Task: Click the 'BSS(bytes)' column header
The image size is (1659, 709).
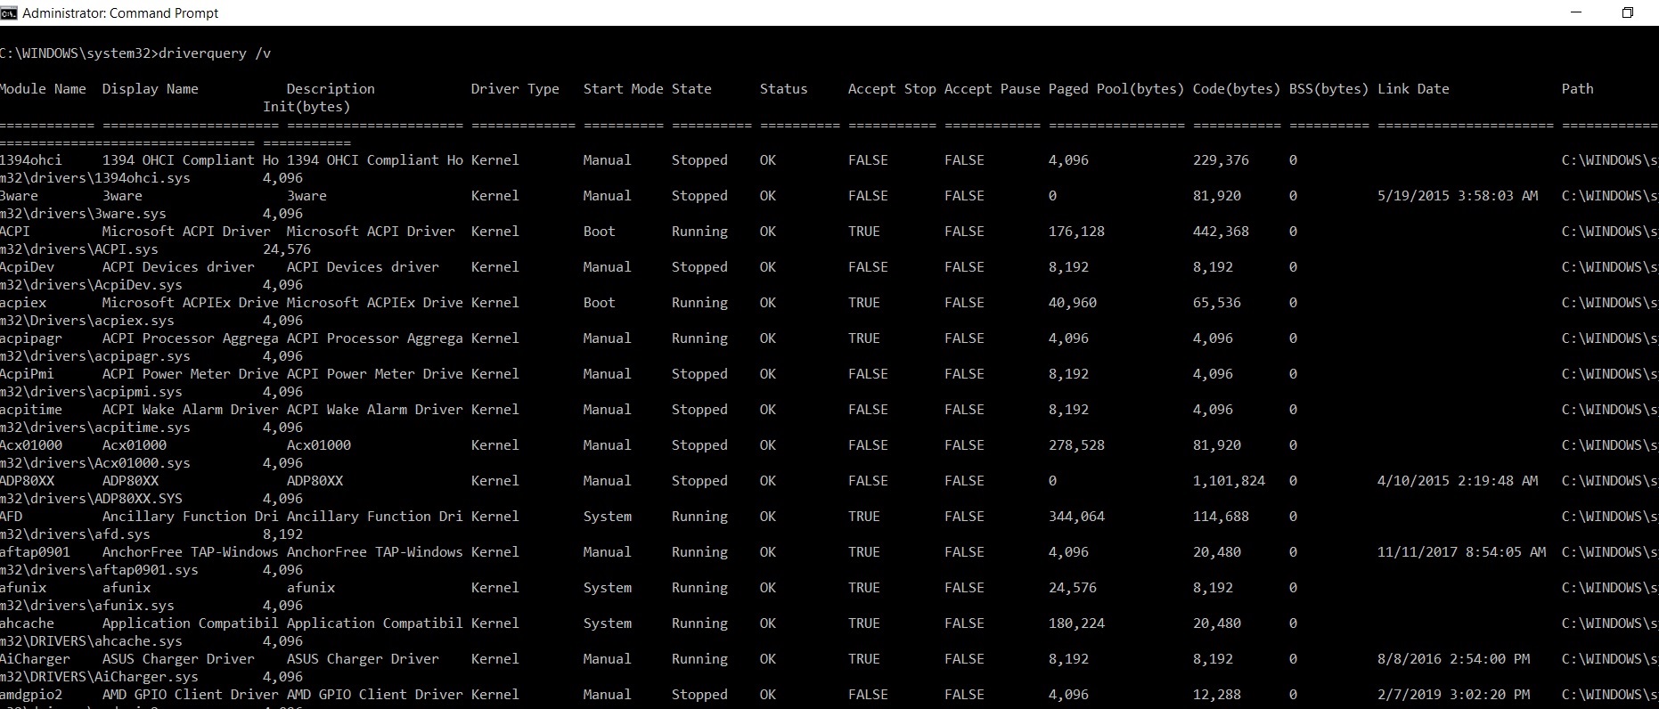Action: (1328, 89)
